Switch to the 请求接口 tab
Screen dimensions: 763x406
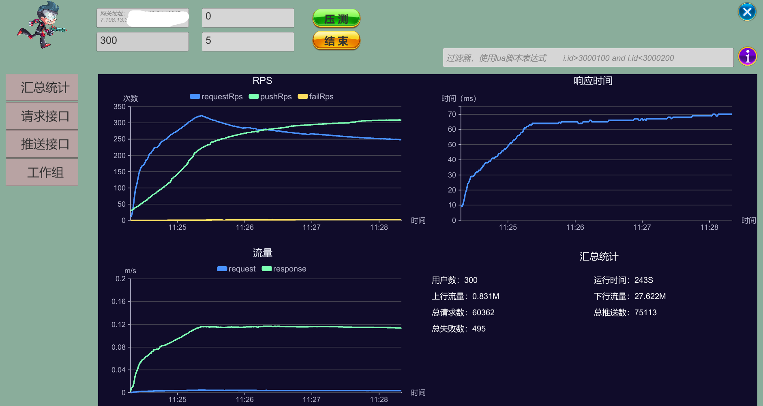pos(42,116)
